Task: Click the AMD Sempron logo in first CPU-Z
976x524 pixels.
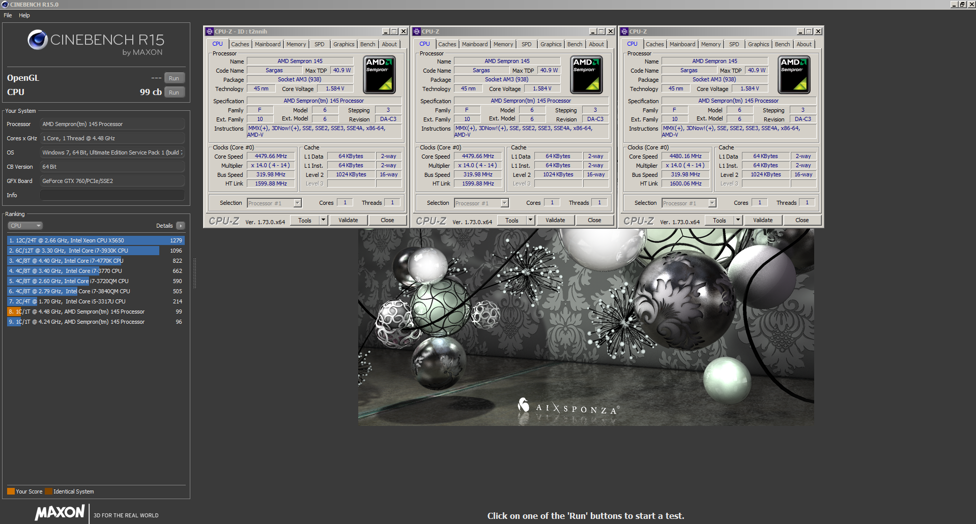Action: [380, 75]
